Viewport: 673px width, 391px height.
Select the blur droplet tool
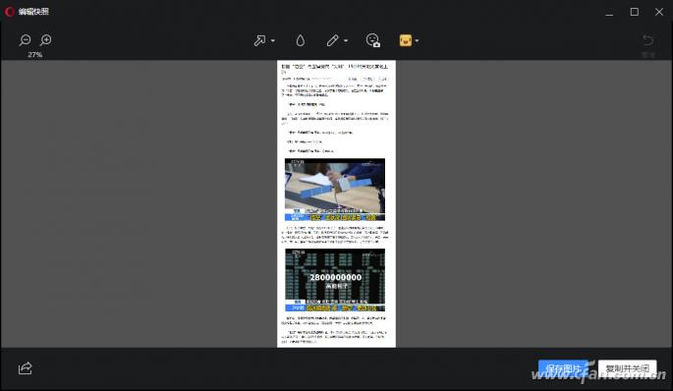pos(300,41)
